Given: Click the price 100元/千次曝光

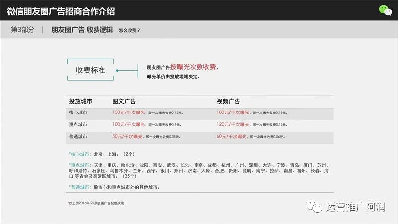Looking at the screenshot, I should (x=129, y=125).
